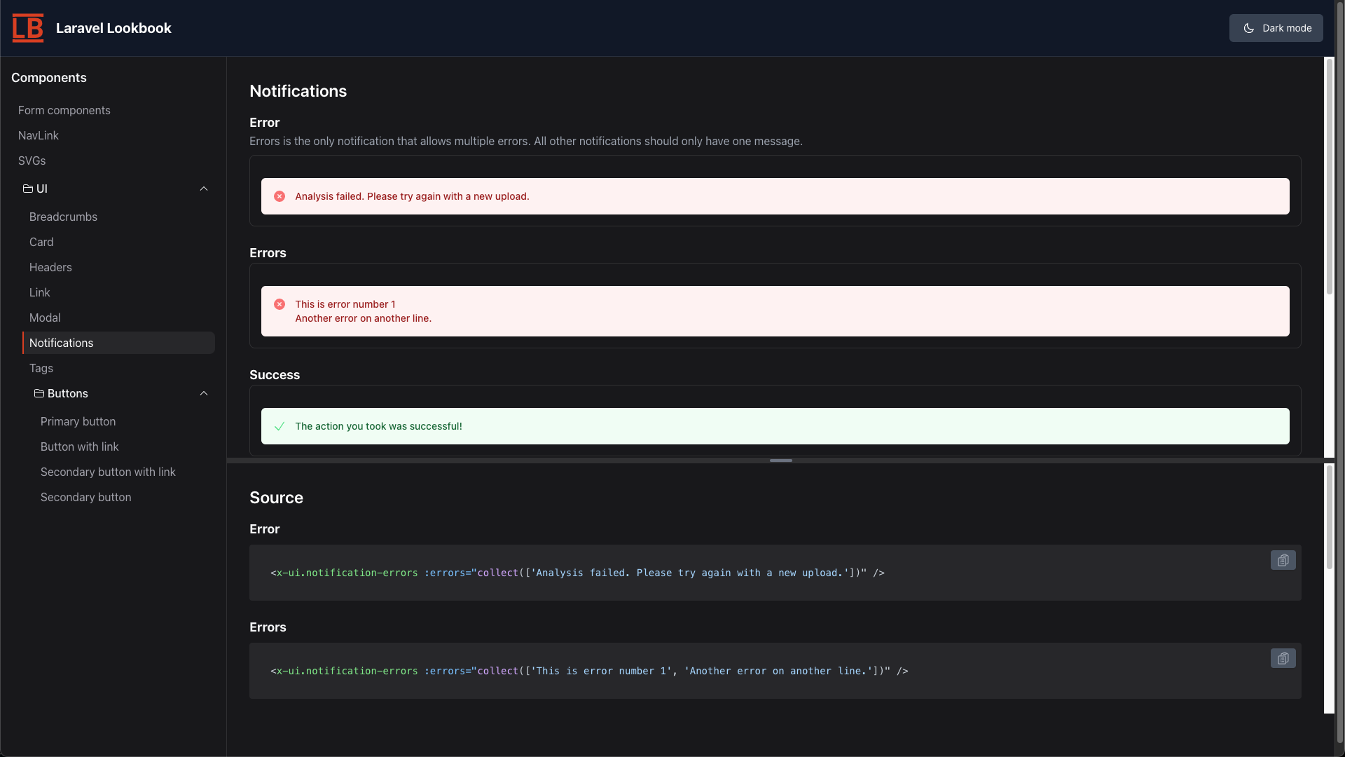Click error icon beside 'This is error number 1'
This screenshot has width=1345, height=757.
point(280,304)
